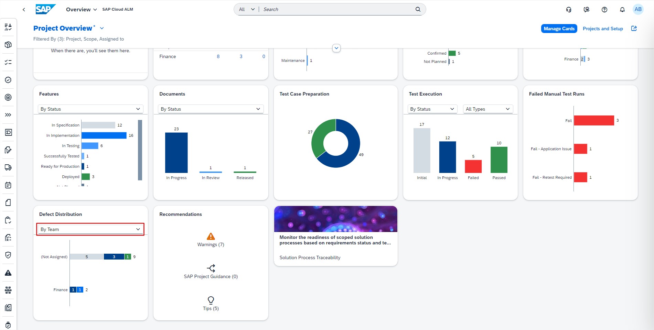Click the Manage Cards button
Screen dimensions: 654x330
559,29
